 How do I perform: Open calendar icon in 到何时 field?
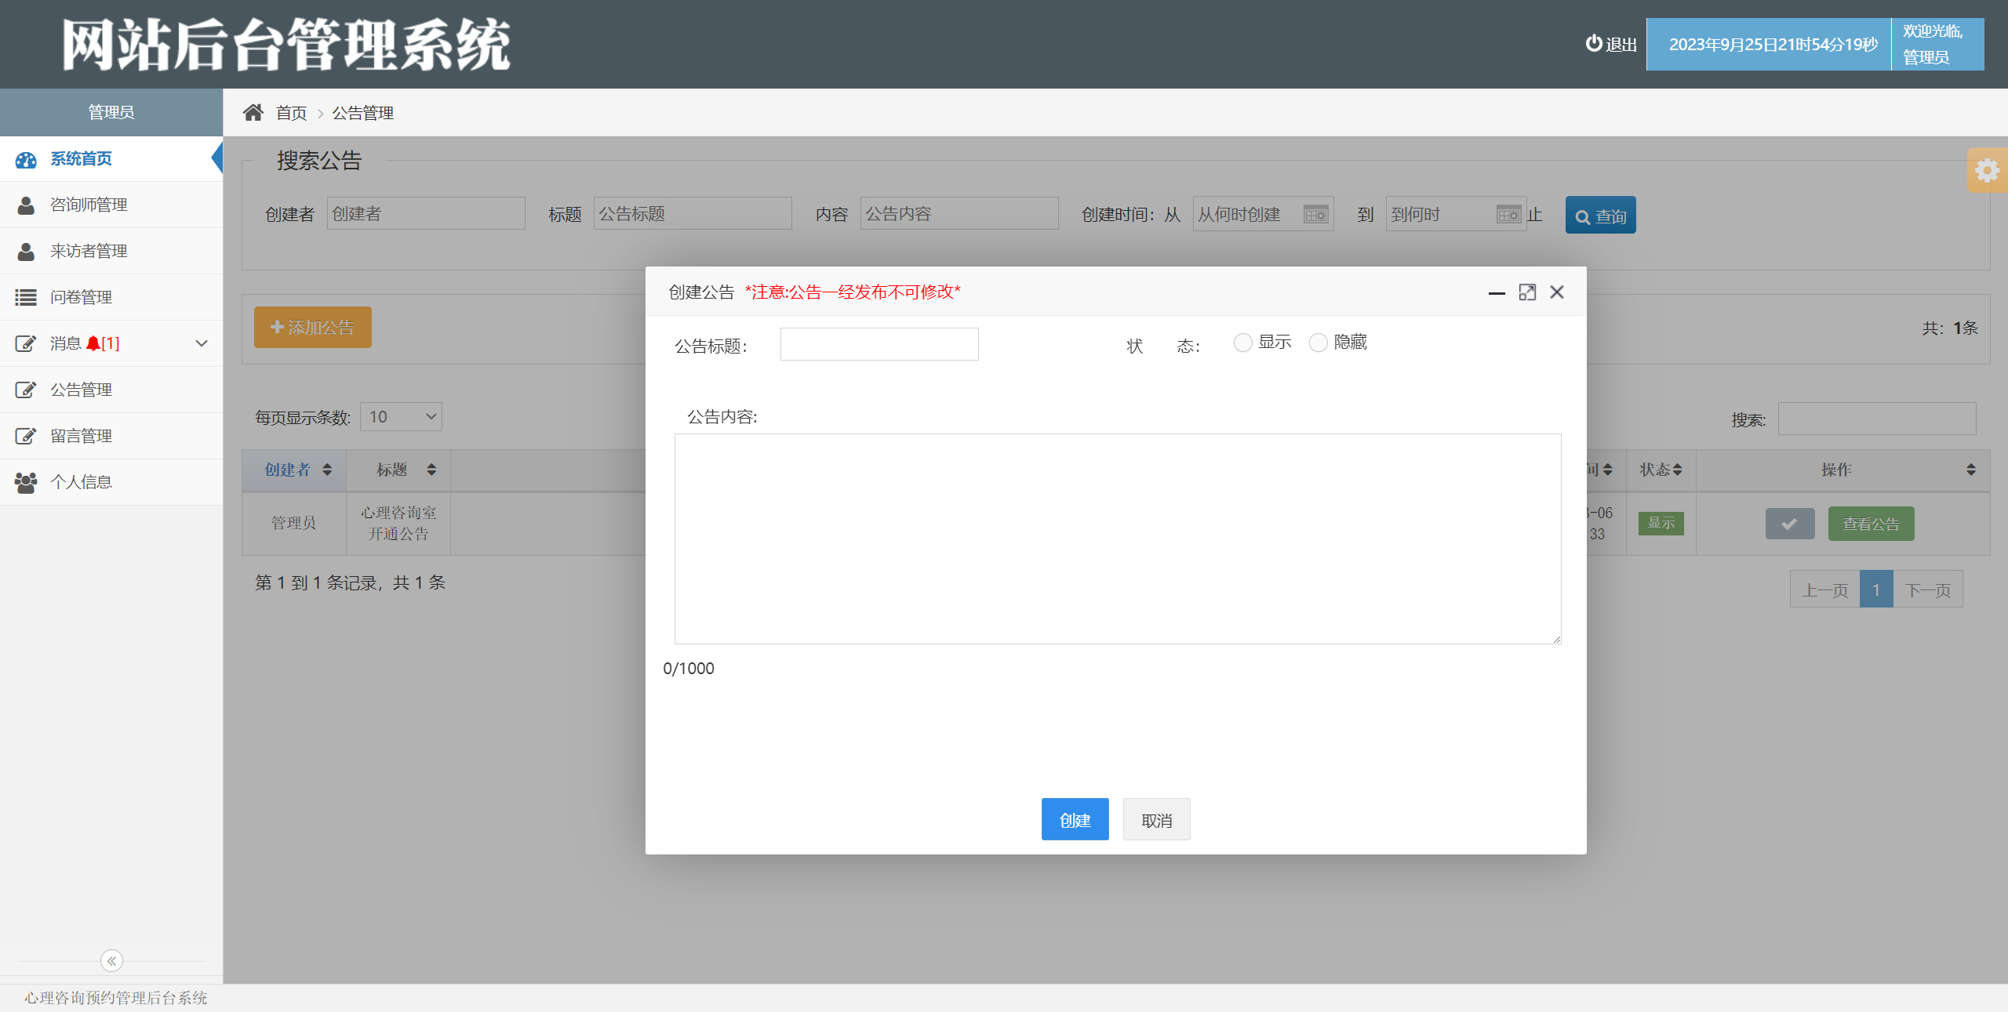pyautogui.click(x=1508, y=214)
